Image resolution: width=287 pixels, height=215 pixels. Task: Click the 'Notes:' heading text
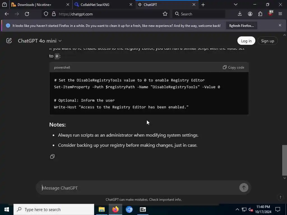pos(57,125)
